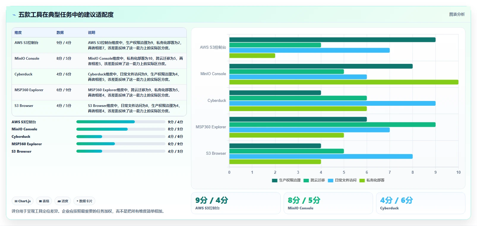Select the 数据卡片 tag chip

(x=84, y=201)
